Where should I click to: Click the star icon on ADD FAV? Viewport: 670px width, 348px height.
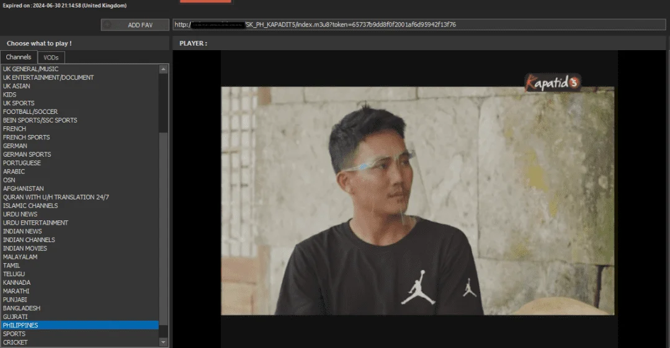[x=107, y=25]
